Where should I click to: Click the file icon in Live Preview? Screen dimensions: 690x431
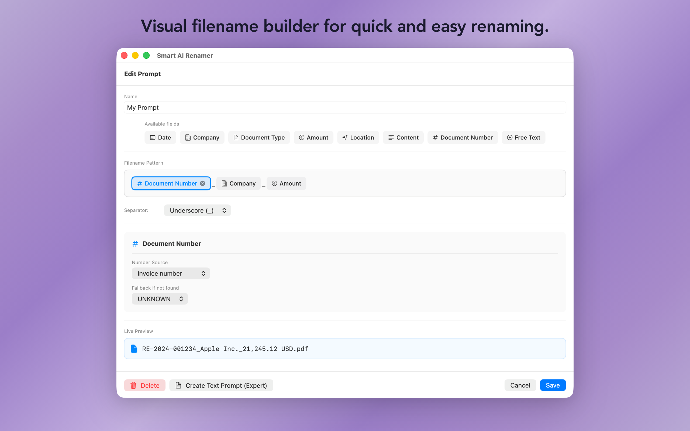click(x=134, y=348)
